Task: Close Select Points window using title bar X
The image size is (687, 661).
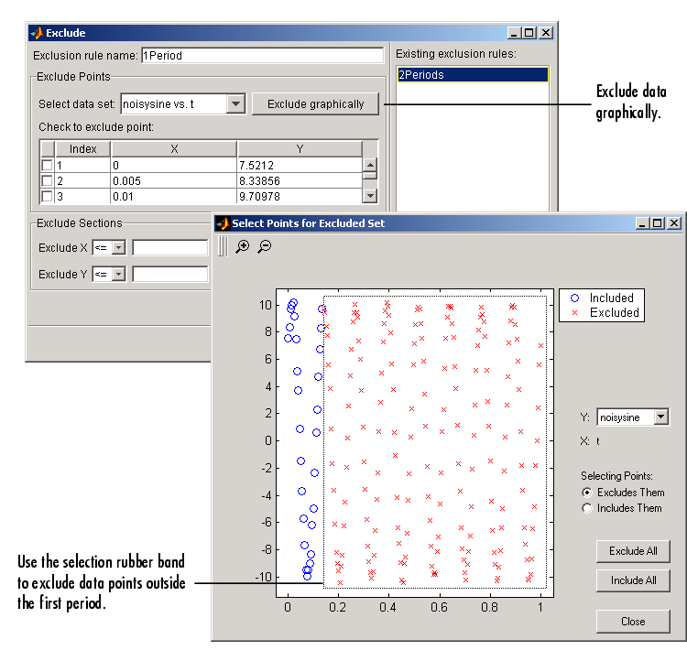Action: pos(674,223)
